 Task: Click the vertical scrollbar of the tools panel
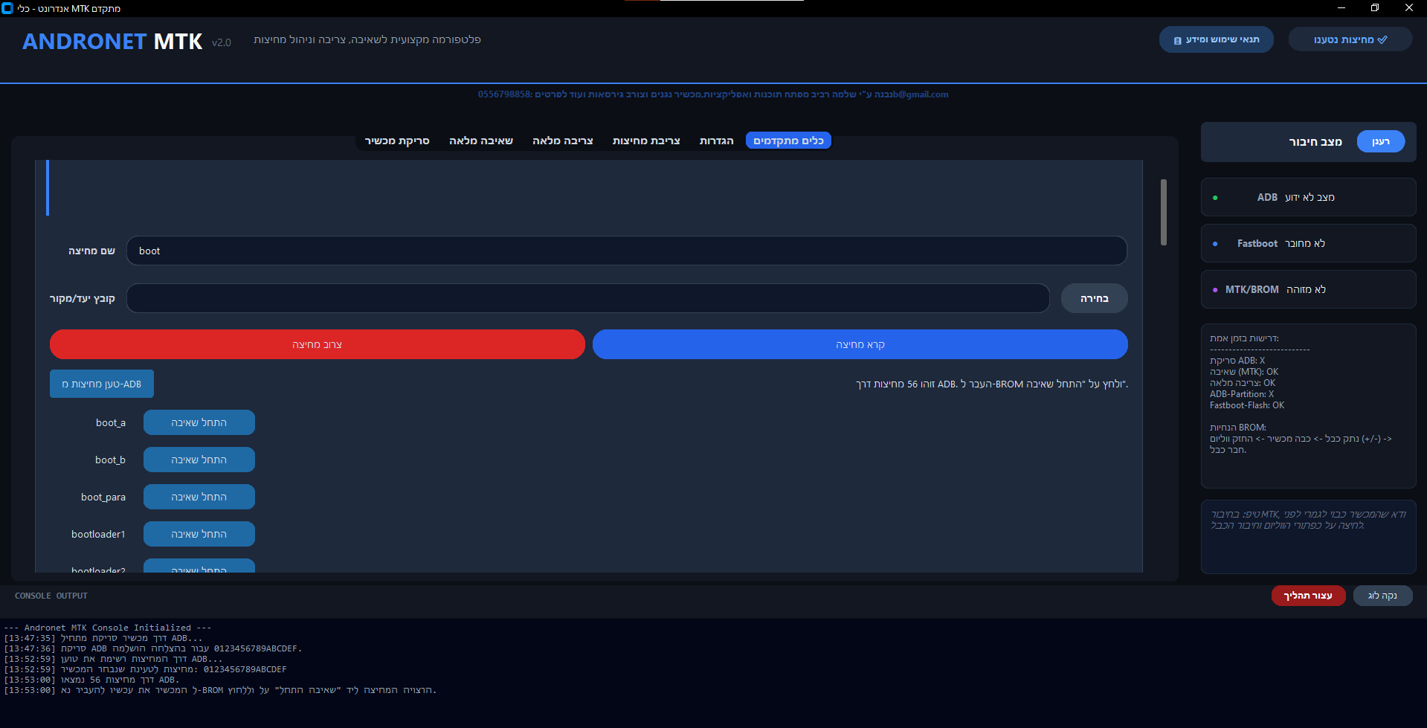[1163, 212]
